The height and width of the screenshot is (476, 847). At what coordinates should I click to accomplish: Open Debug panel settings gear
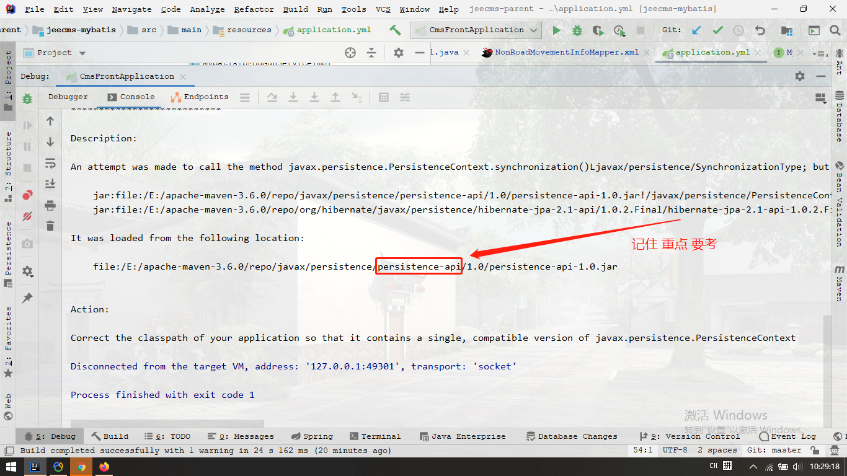tap(800, 76)
